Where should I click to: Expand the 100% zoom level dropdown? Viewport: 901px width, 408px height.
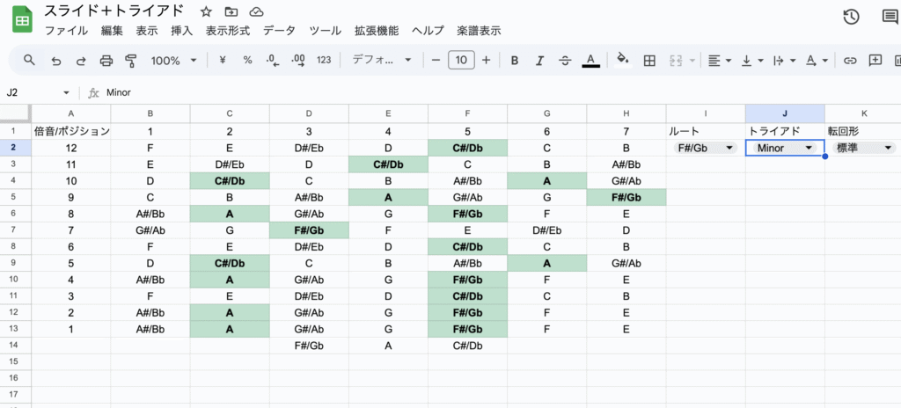[172, 61]
